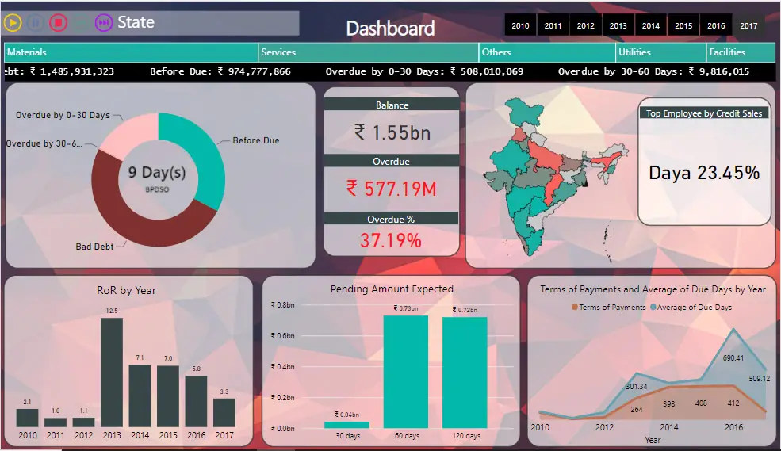781x451 pixels.
Task: Click the 2013 bar in RoR chart
Action: tap(111, 371)
